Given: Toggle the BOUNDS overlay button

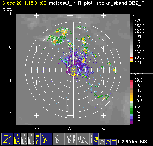Looking at the screenshot, I should pyautogui.click(x=91, y=139).
